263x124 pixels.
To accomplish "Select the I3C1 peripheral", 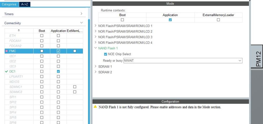I will [13, 72].
